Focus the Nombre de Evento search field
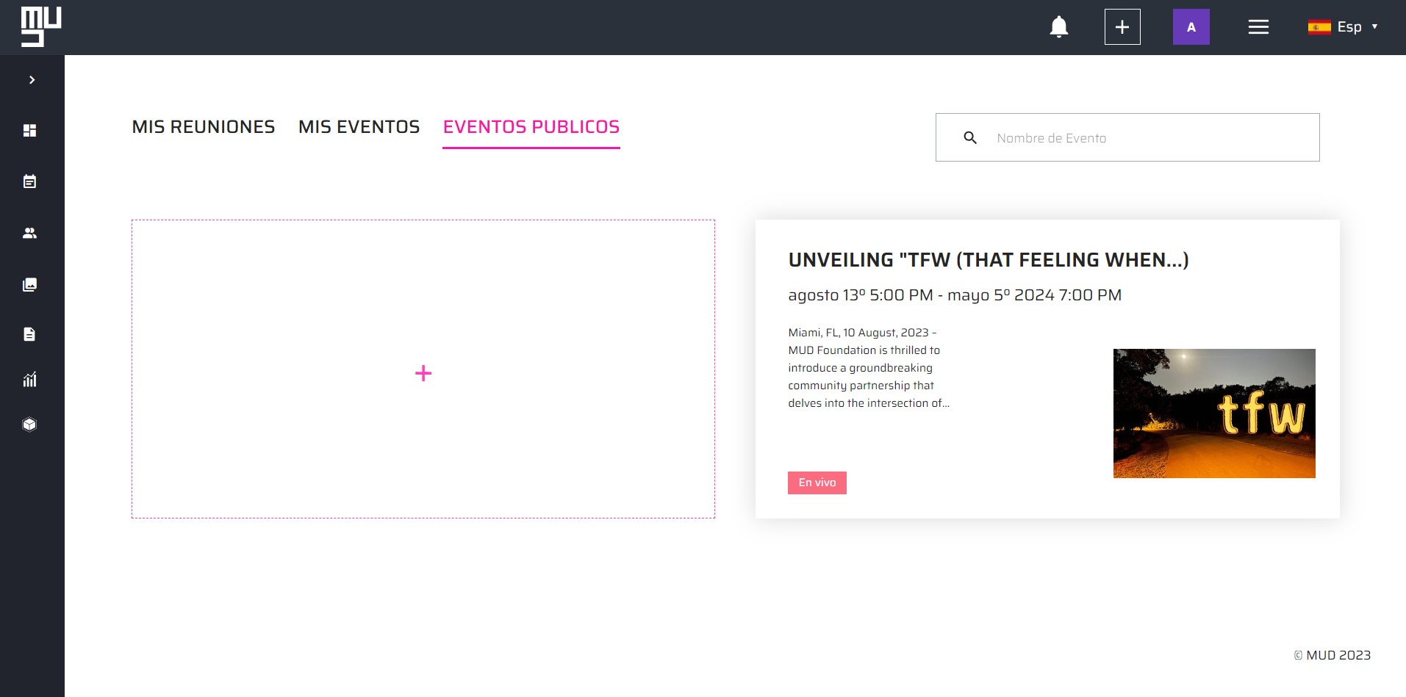The image size is (1406, 697). [1127, 137]
